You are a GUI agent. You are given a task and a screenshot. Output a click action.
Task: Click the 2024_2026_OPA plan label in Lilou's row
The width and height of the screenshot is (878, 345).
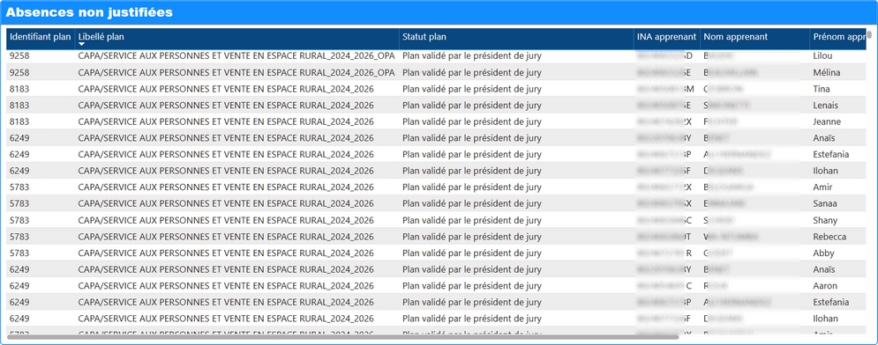pyautogui.click(x=236, y=55)
